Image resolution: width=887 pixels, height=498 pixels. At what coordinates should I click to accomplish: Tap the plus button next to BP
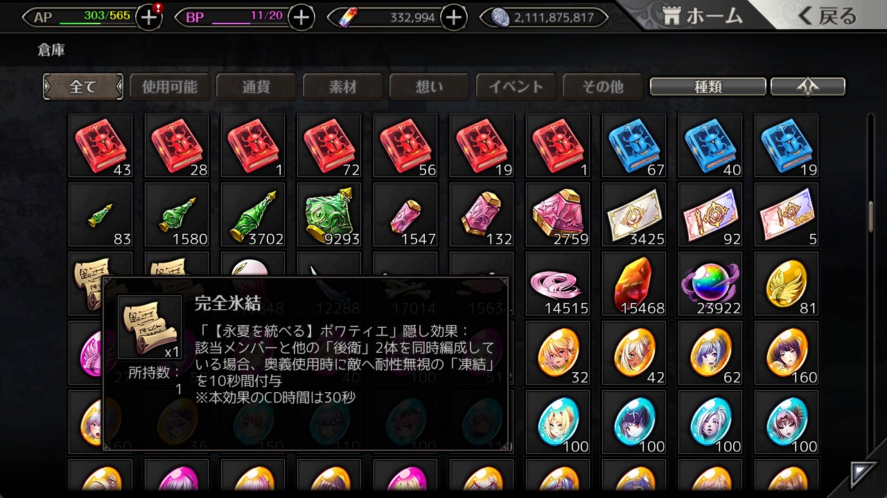(x=301, y=17)
